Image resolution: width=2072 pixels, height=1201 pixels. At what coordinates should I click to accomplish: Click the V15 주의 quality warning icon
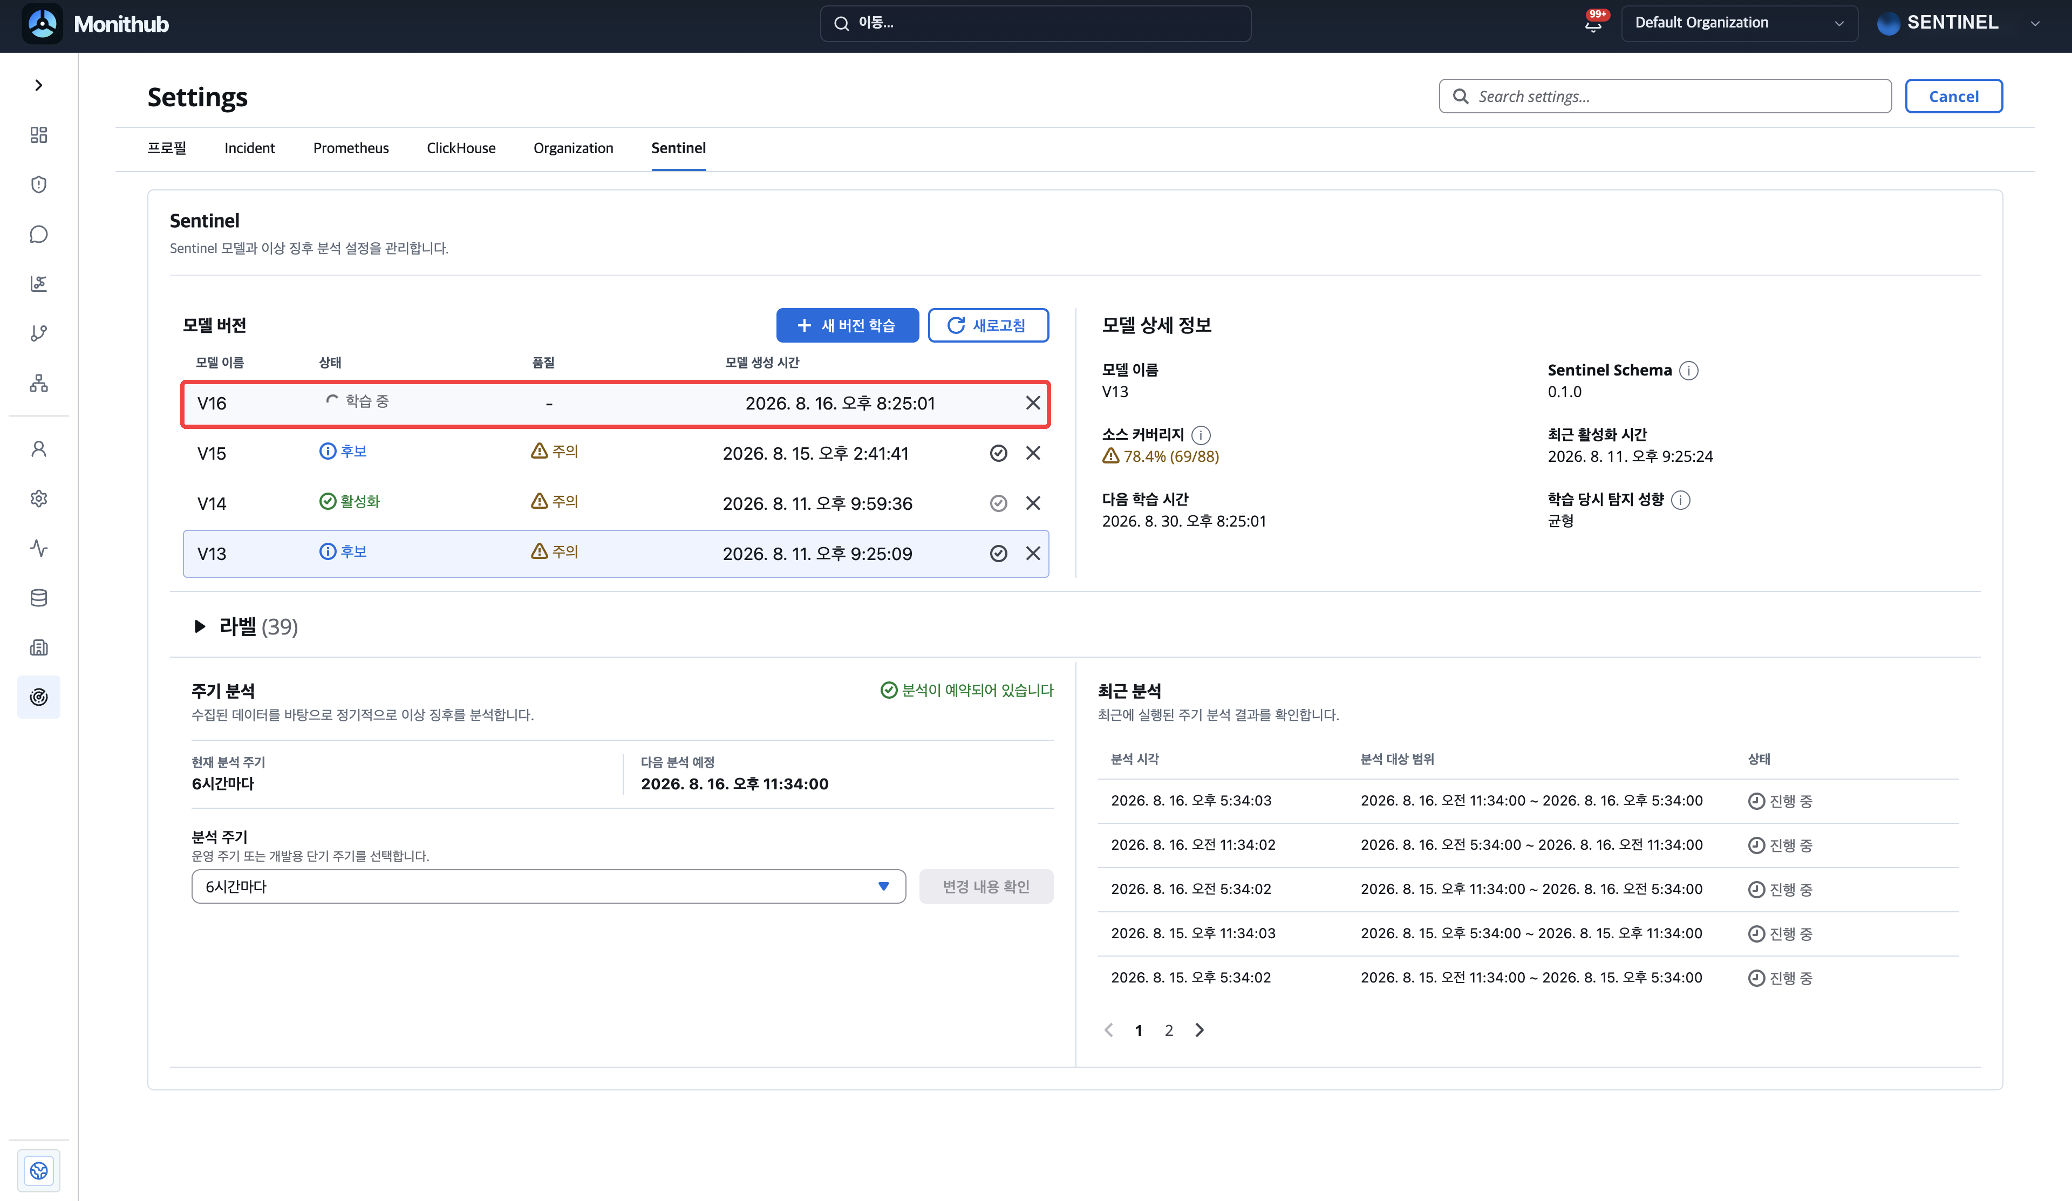[x=540, y=451]
